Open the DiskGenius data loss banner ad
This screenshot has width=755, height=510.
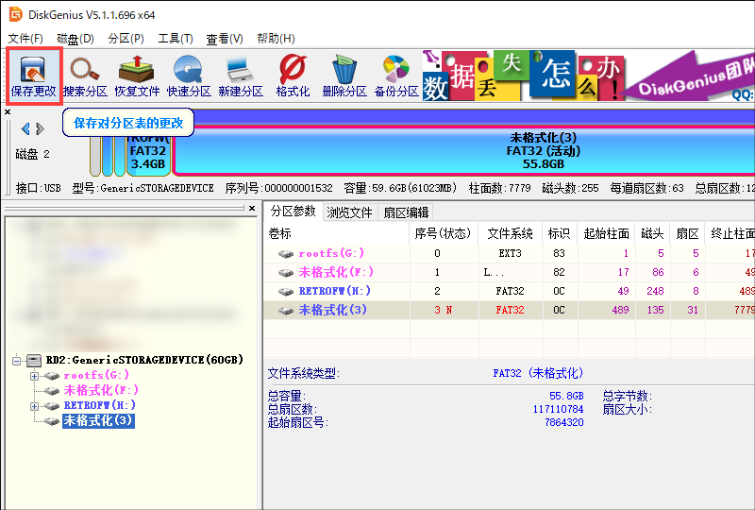(x=588, y=76)
